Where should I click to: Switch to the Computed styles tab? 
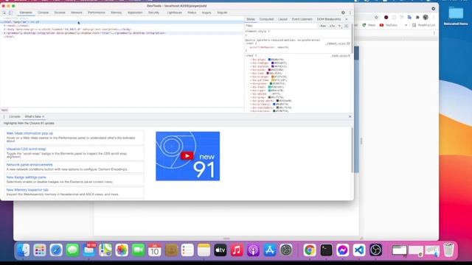click(x=266, y=19)
